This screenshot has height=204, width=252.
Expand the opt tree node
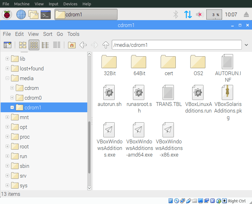pyautogui.click(x=7, y=127)
